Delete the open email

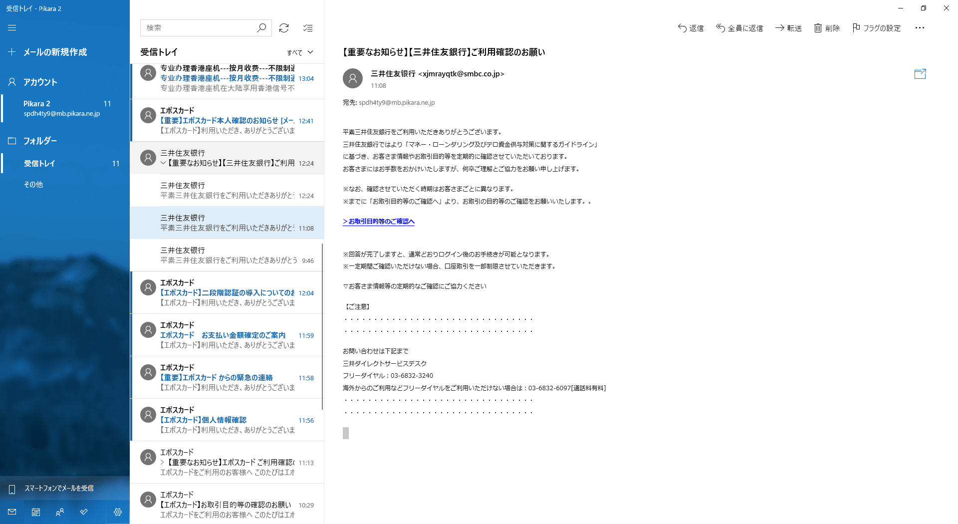click(x=827, y=28)
